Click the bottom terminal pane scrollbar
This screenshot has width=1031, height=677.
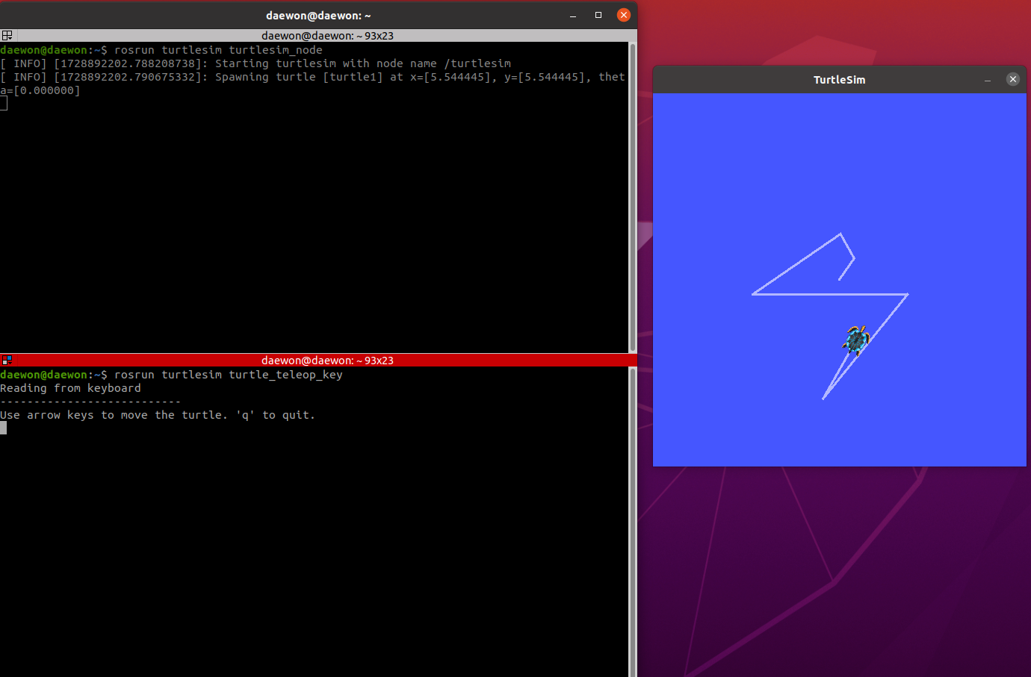coord(633,522)
